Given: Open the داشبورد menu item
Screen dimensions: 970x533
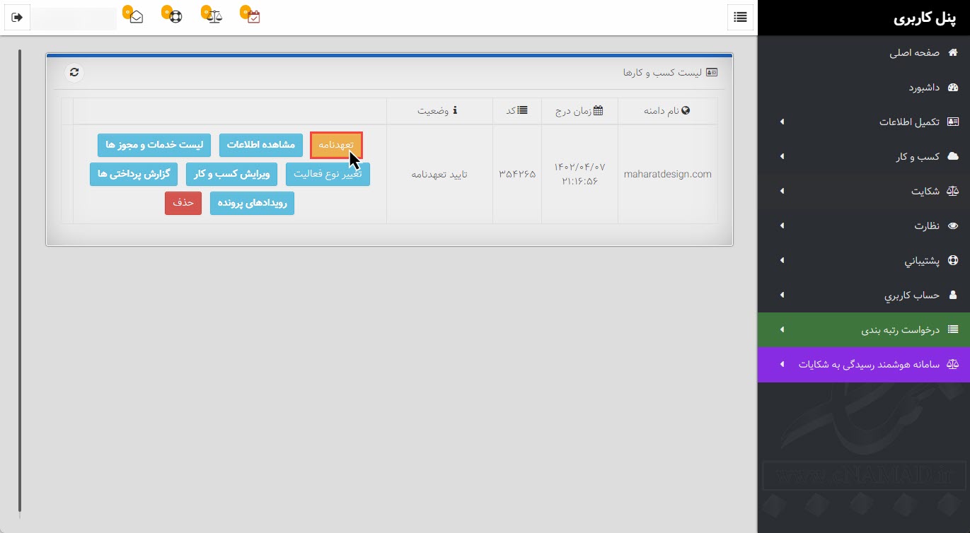Looking at the screenshot, I should (x=863, y=88).
